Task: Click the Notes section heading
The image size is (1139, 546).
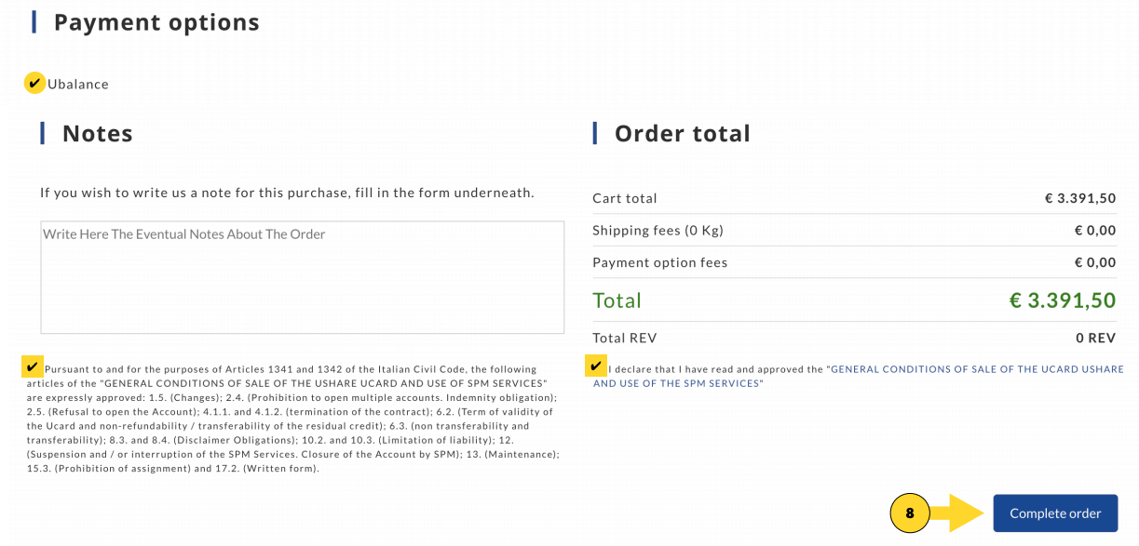Action: click(97, 134)
